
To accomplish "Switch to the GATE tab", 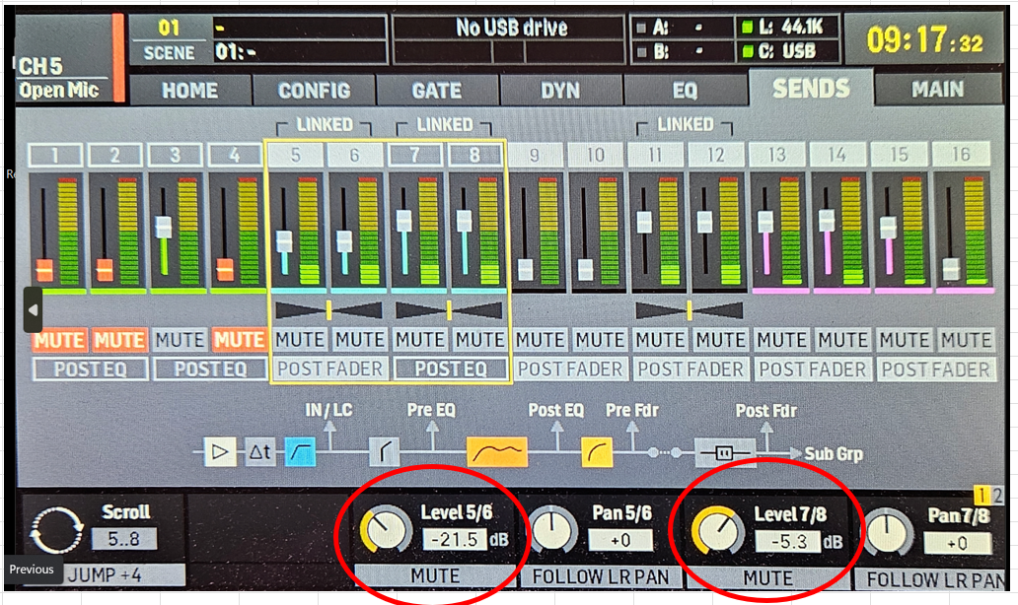I will (437, 90).
